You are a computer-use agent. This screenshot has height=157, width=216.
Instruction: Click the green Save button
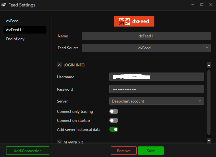coord(151,151)
